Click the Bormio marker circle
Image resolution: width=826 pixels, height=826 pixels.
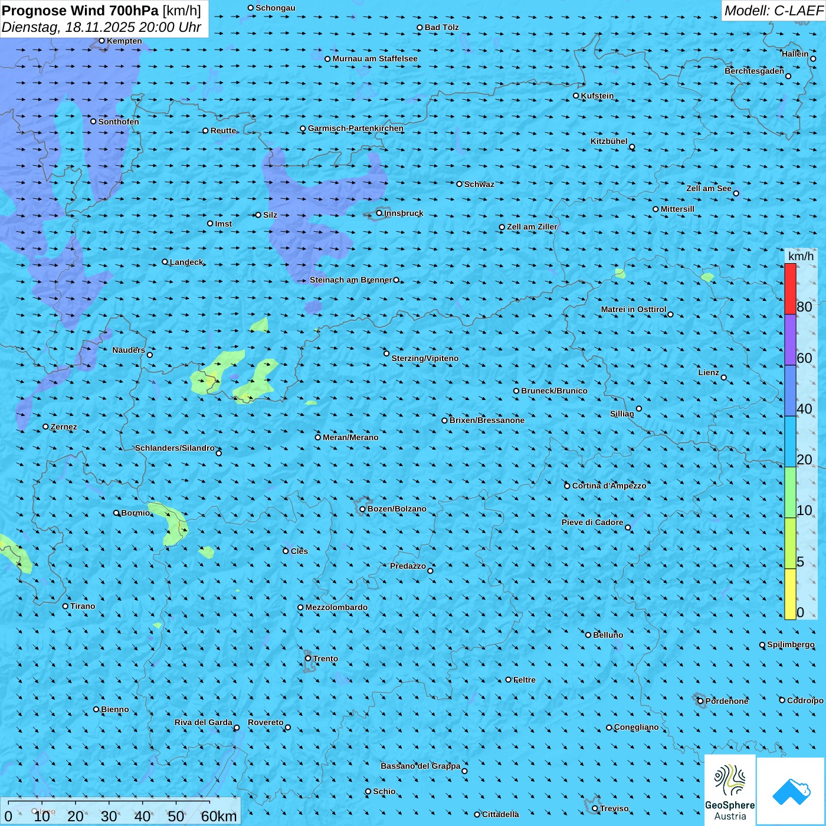(x=116, y=513)
